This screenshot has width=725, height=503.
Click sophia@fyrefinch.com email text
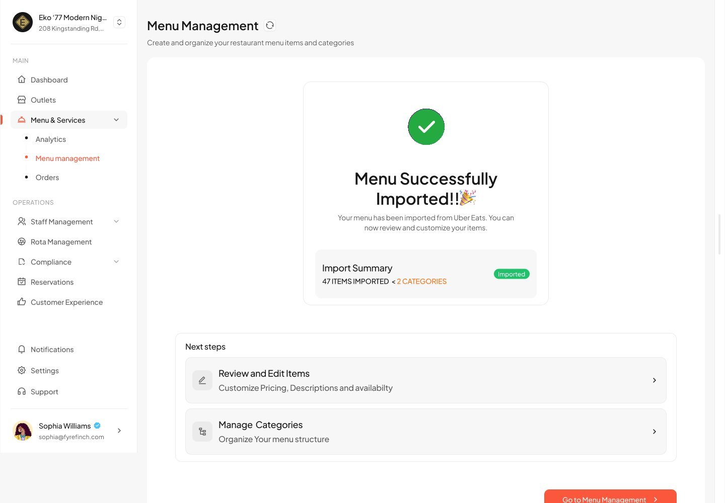point(71,437)
